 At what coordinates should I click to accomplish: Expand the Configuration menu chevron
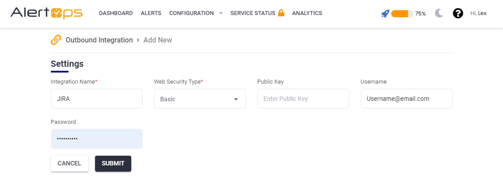(221, 13)
